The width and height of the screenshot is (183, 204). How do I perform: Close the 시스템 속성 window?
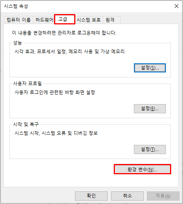tap(177, 6)
